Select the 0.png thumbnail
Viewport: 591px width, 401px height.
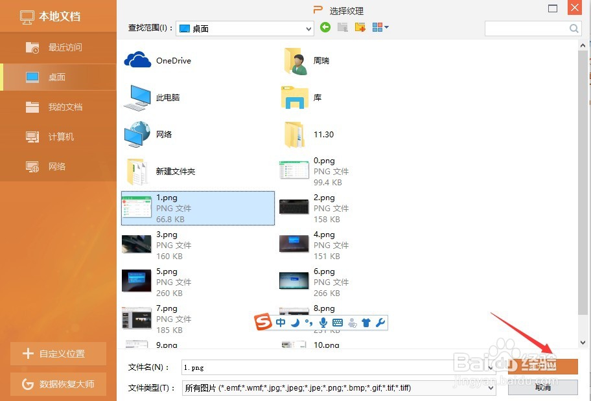(x=294, y=170)
